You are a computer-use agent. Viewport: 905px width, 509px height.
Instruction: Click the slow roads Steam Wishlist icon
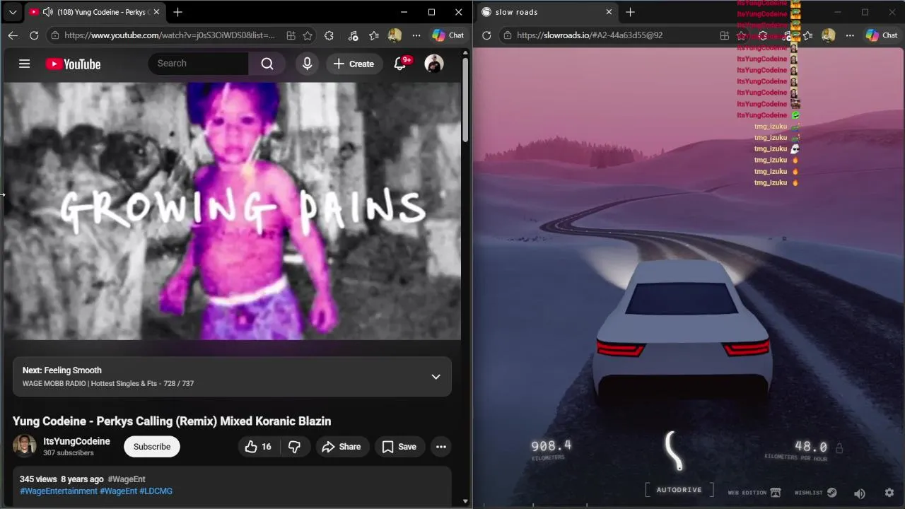coord(832,493)
